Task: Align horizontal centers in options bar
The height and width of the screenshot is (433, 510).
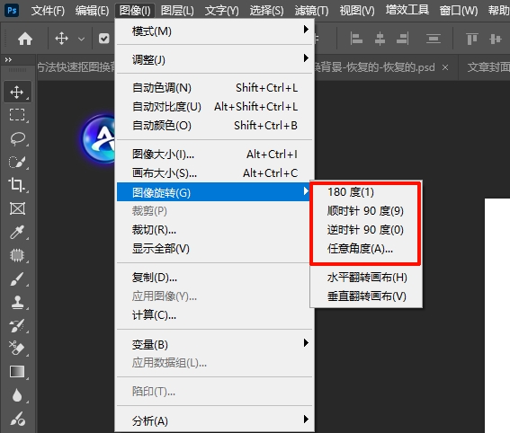Action: click(x=380, y=39)
